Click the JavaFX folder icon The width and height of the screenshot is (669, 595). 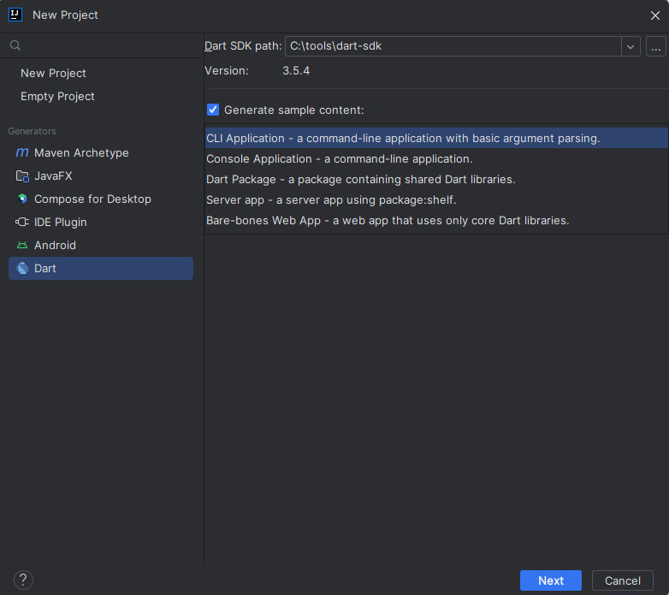coord(22,176)
